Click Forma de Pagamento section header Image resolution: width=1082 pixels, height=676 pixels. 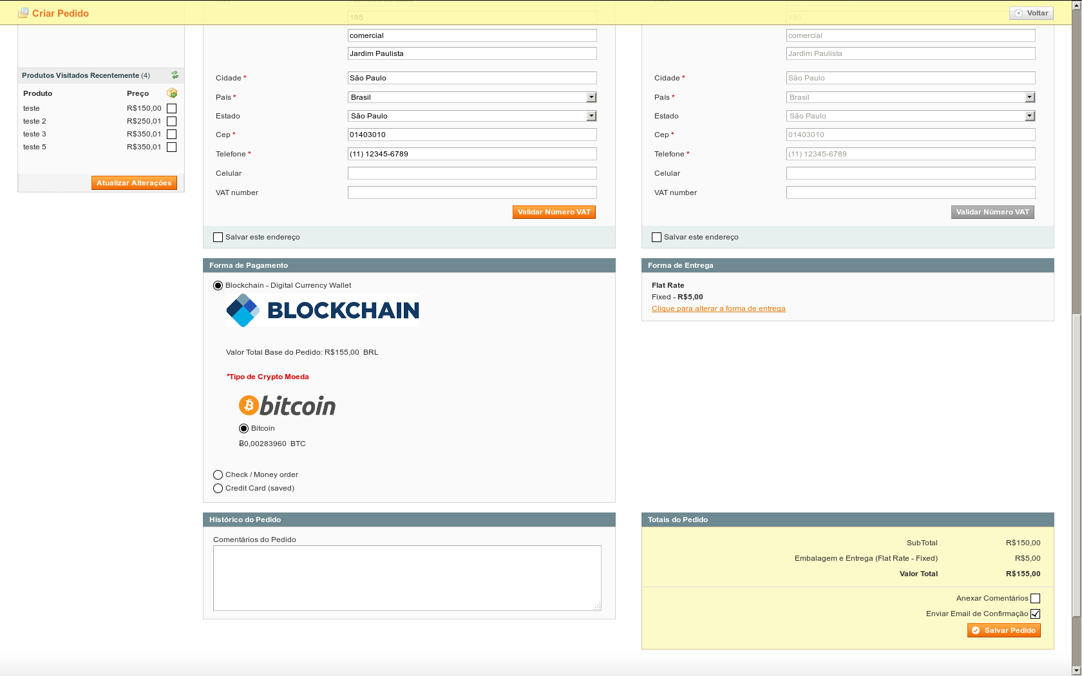pos(409,265)
